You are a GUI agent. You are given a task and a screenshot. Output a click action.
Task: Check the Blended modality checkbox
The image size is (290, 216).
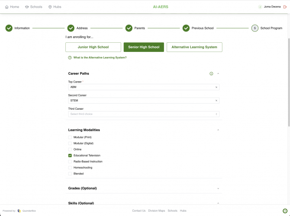[x=70, y=174]
